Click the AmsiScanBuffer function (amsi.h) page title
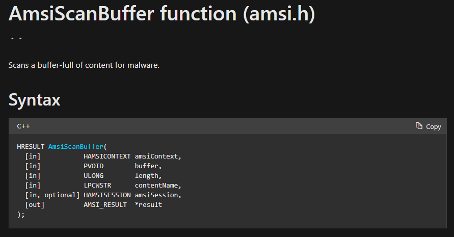 pyautogui.click(x=162, y=14)
